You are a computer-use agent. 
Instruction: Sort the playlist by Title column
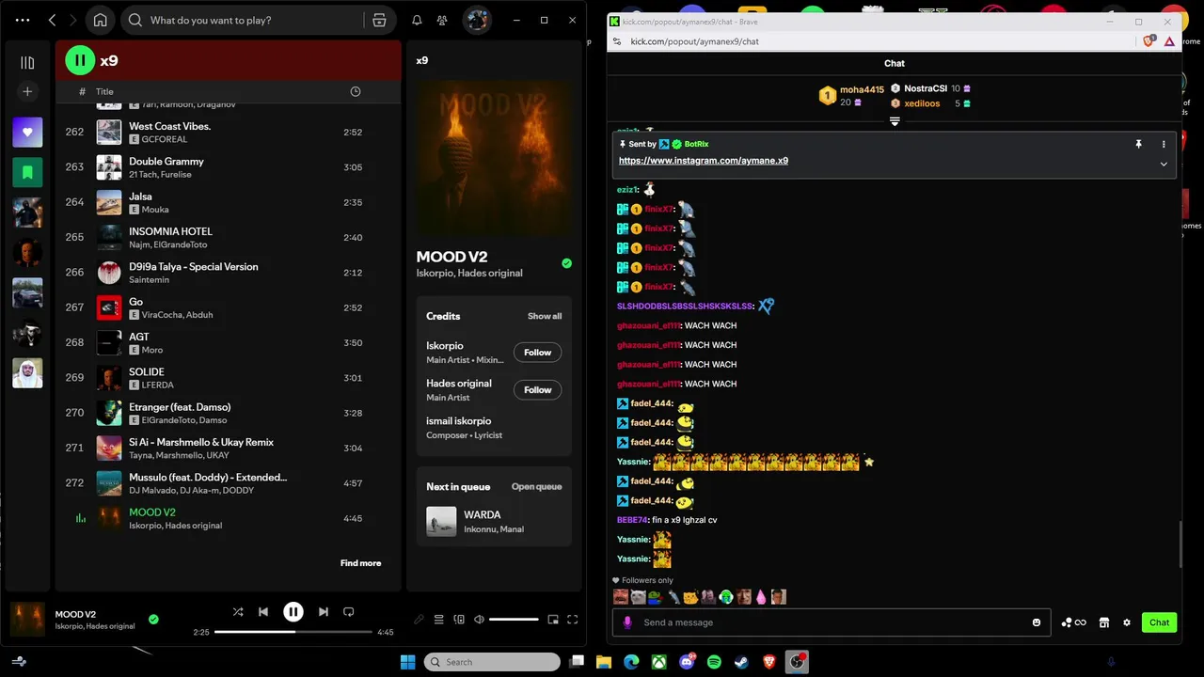(104, 91)
